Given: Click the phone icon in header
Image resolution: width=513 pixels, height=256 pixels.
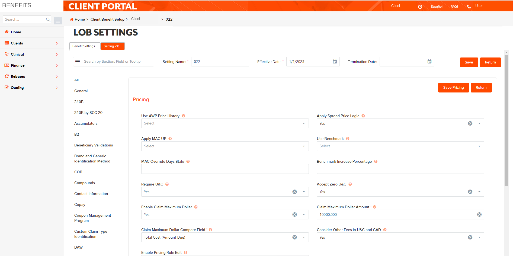Looking at the screenshot, I should tap(469, 7).
